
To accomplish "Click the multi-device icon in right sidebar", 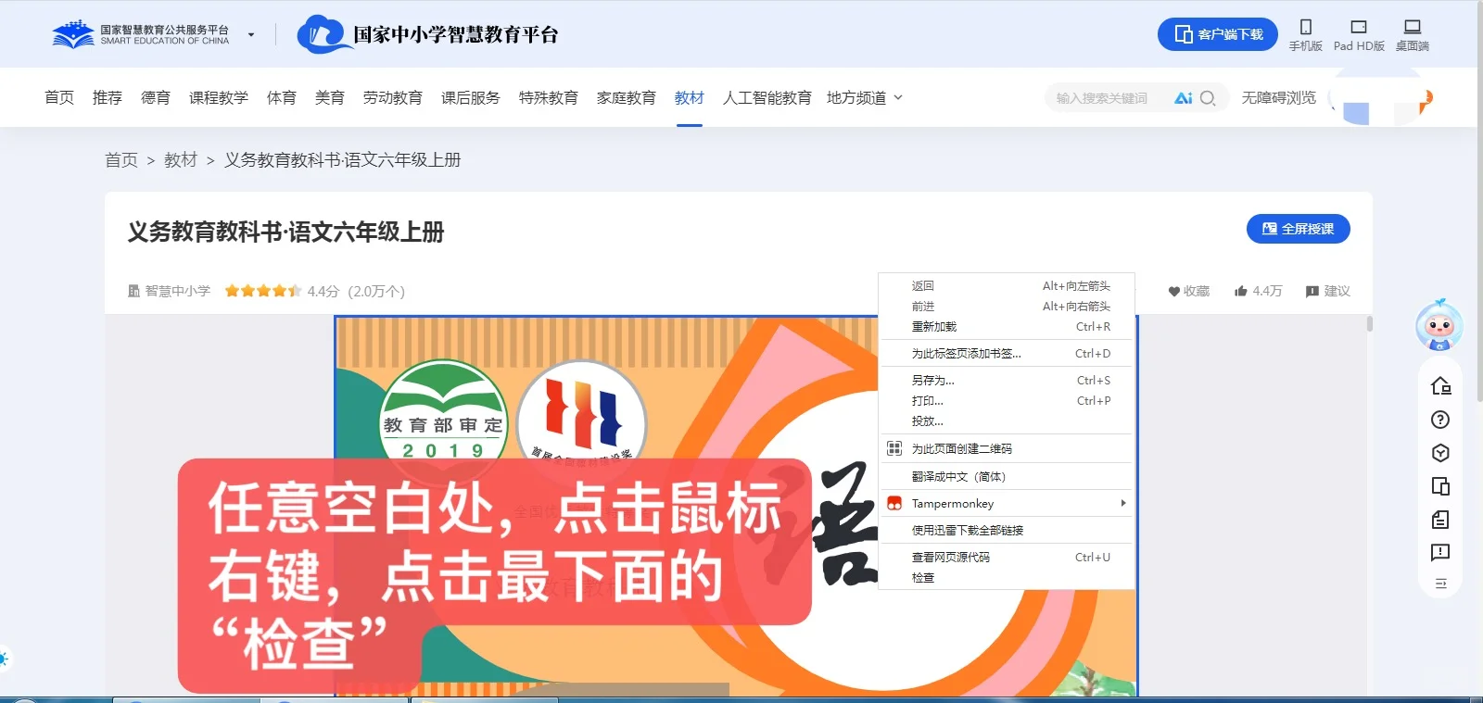I will [1440, 486].
